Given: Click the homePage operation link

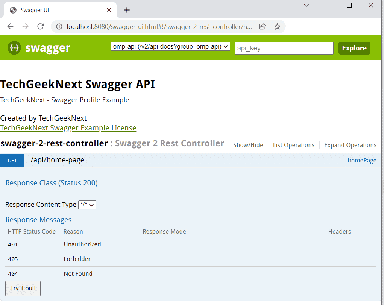Looking at the screenshot, I should click(x=362, y=161).
